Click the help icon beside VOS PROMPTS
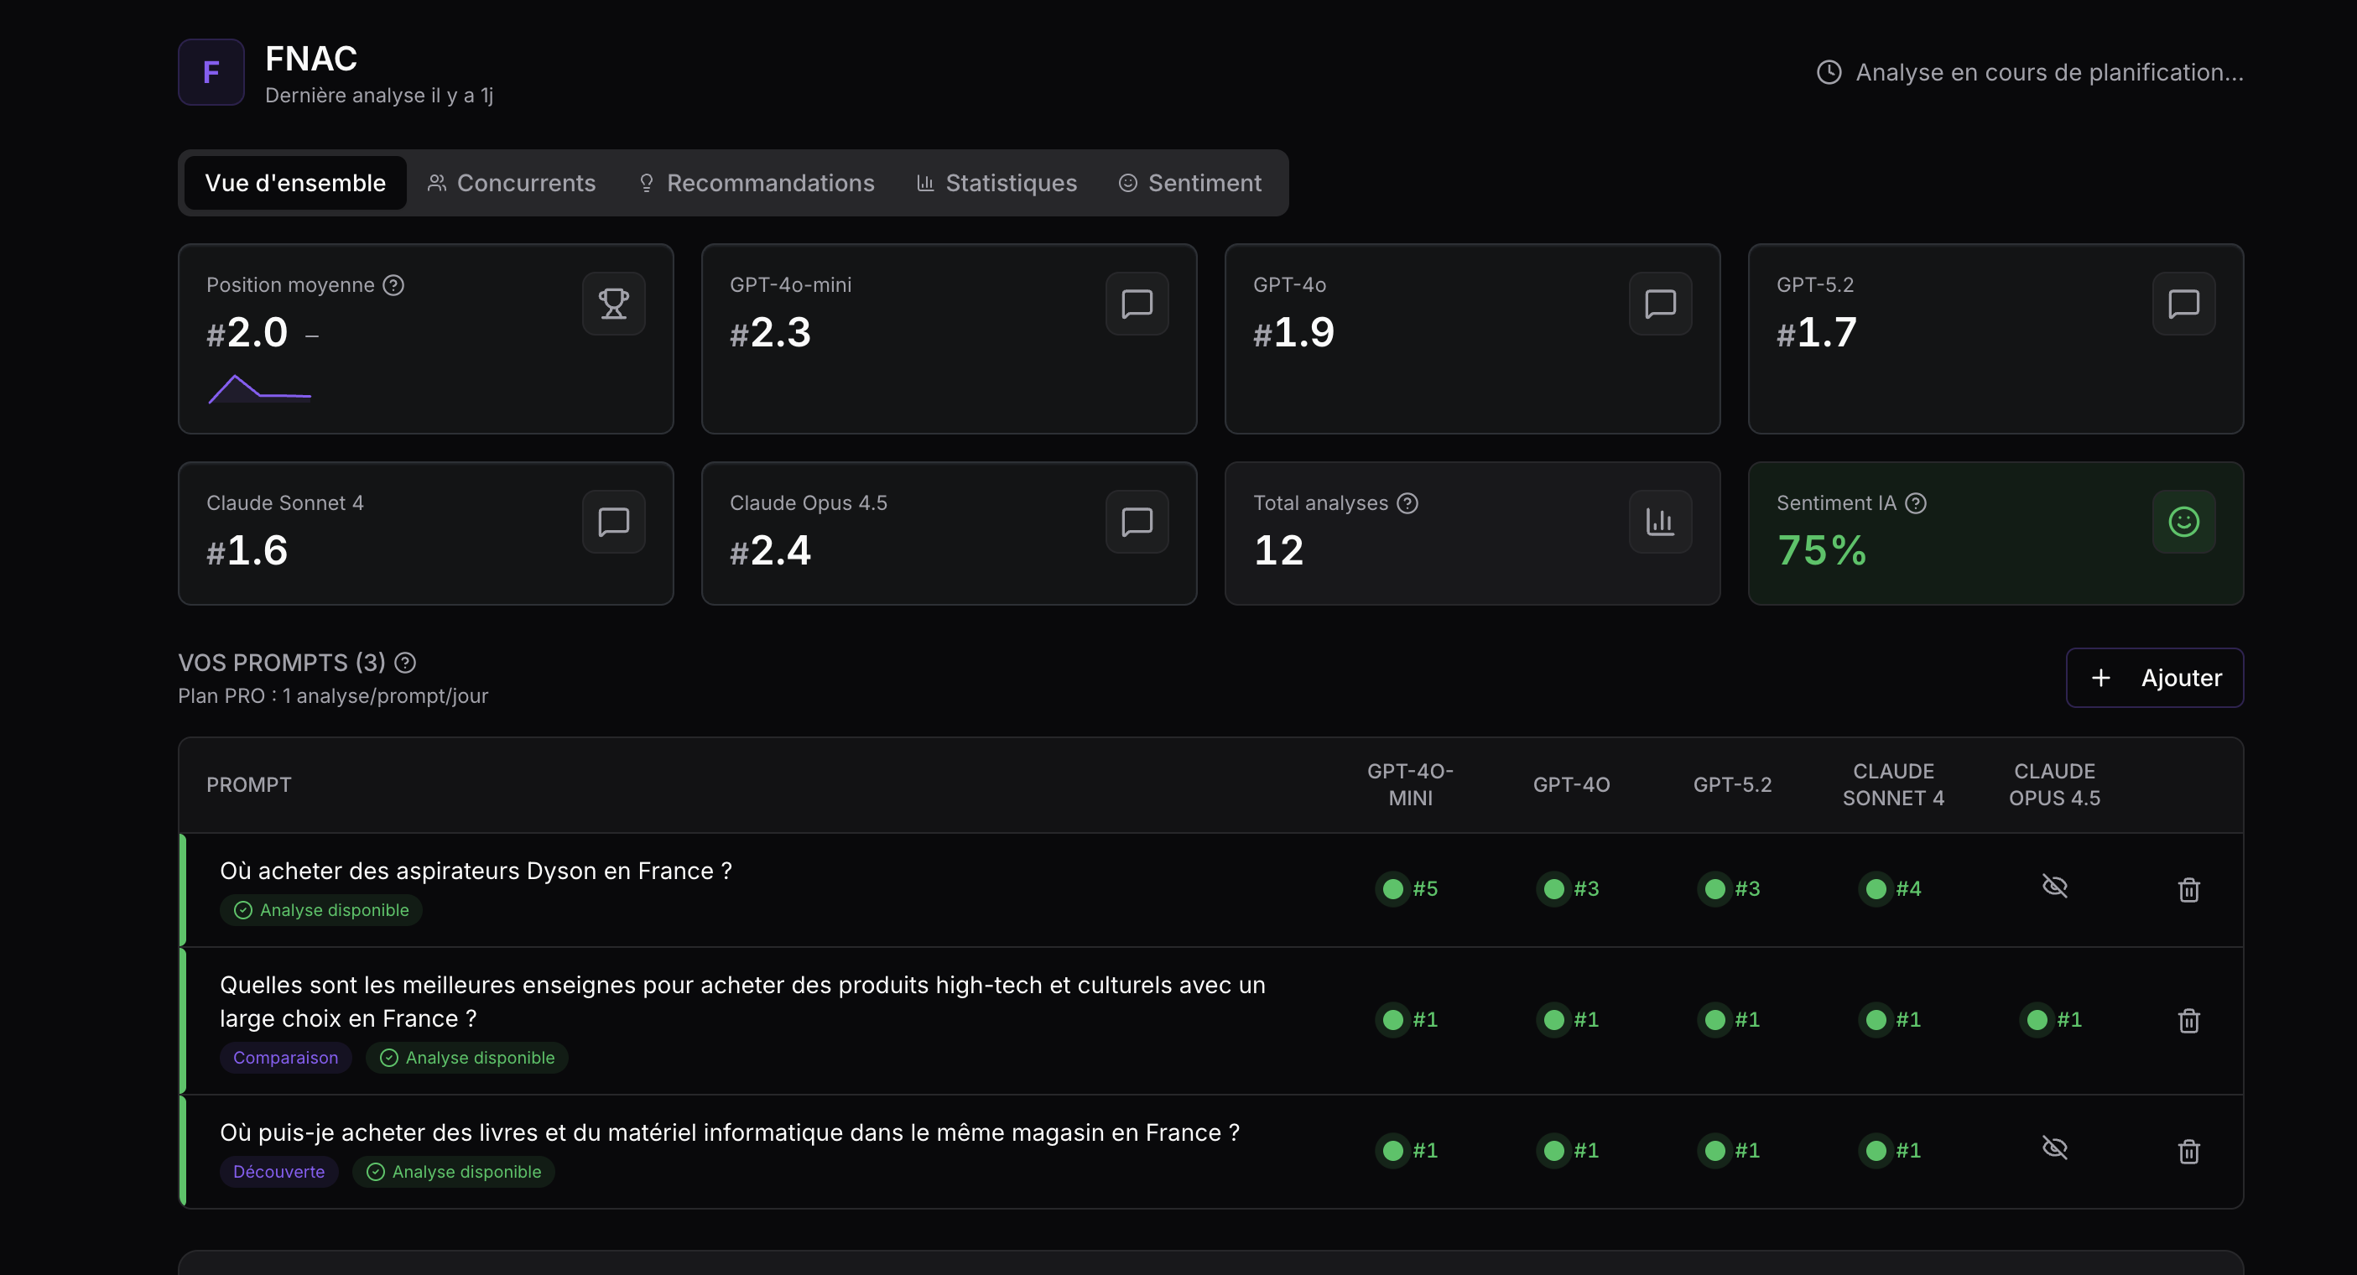The width and height of the screenshot is (2357, 1275). point(405,663)
